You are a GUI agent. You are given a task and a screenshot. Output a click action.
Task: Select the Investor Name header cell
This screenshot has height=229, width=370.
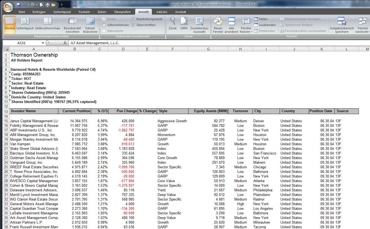click(x=34, y=111)
